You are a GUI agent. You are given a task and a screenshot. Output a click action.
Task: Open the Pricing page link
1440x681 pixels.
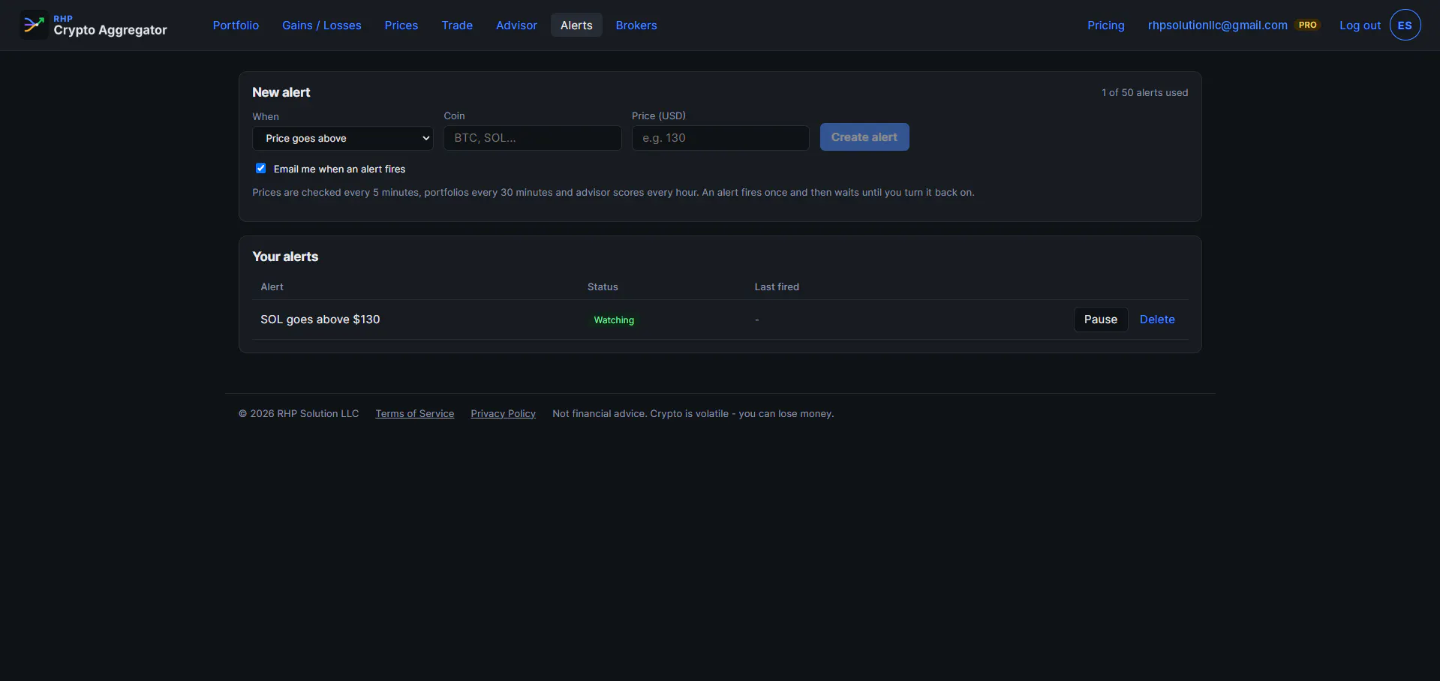(1106, 25)
